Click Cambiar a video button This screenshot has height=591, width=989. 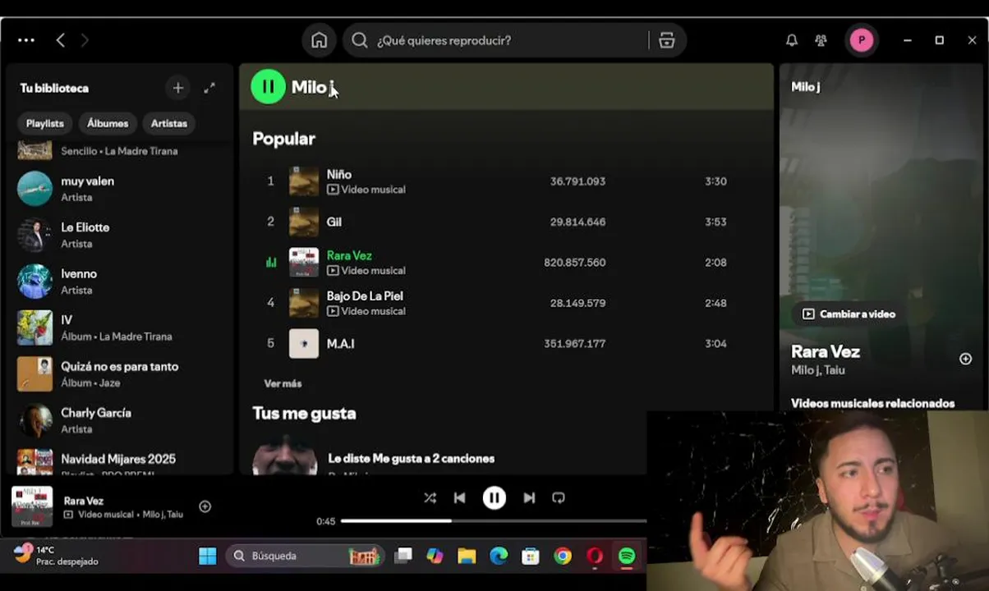849,314
